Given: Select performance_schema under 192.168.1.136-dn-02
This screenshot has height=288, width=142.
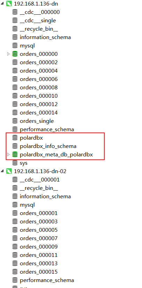Looking at the screenshot, I should (x=47, y=280).
